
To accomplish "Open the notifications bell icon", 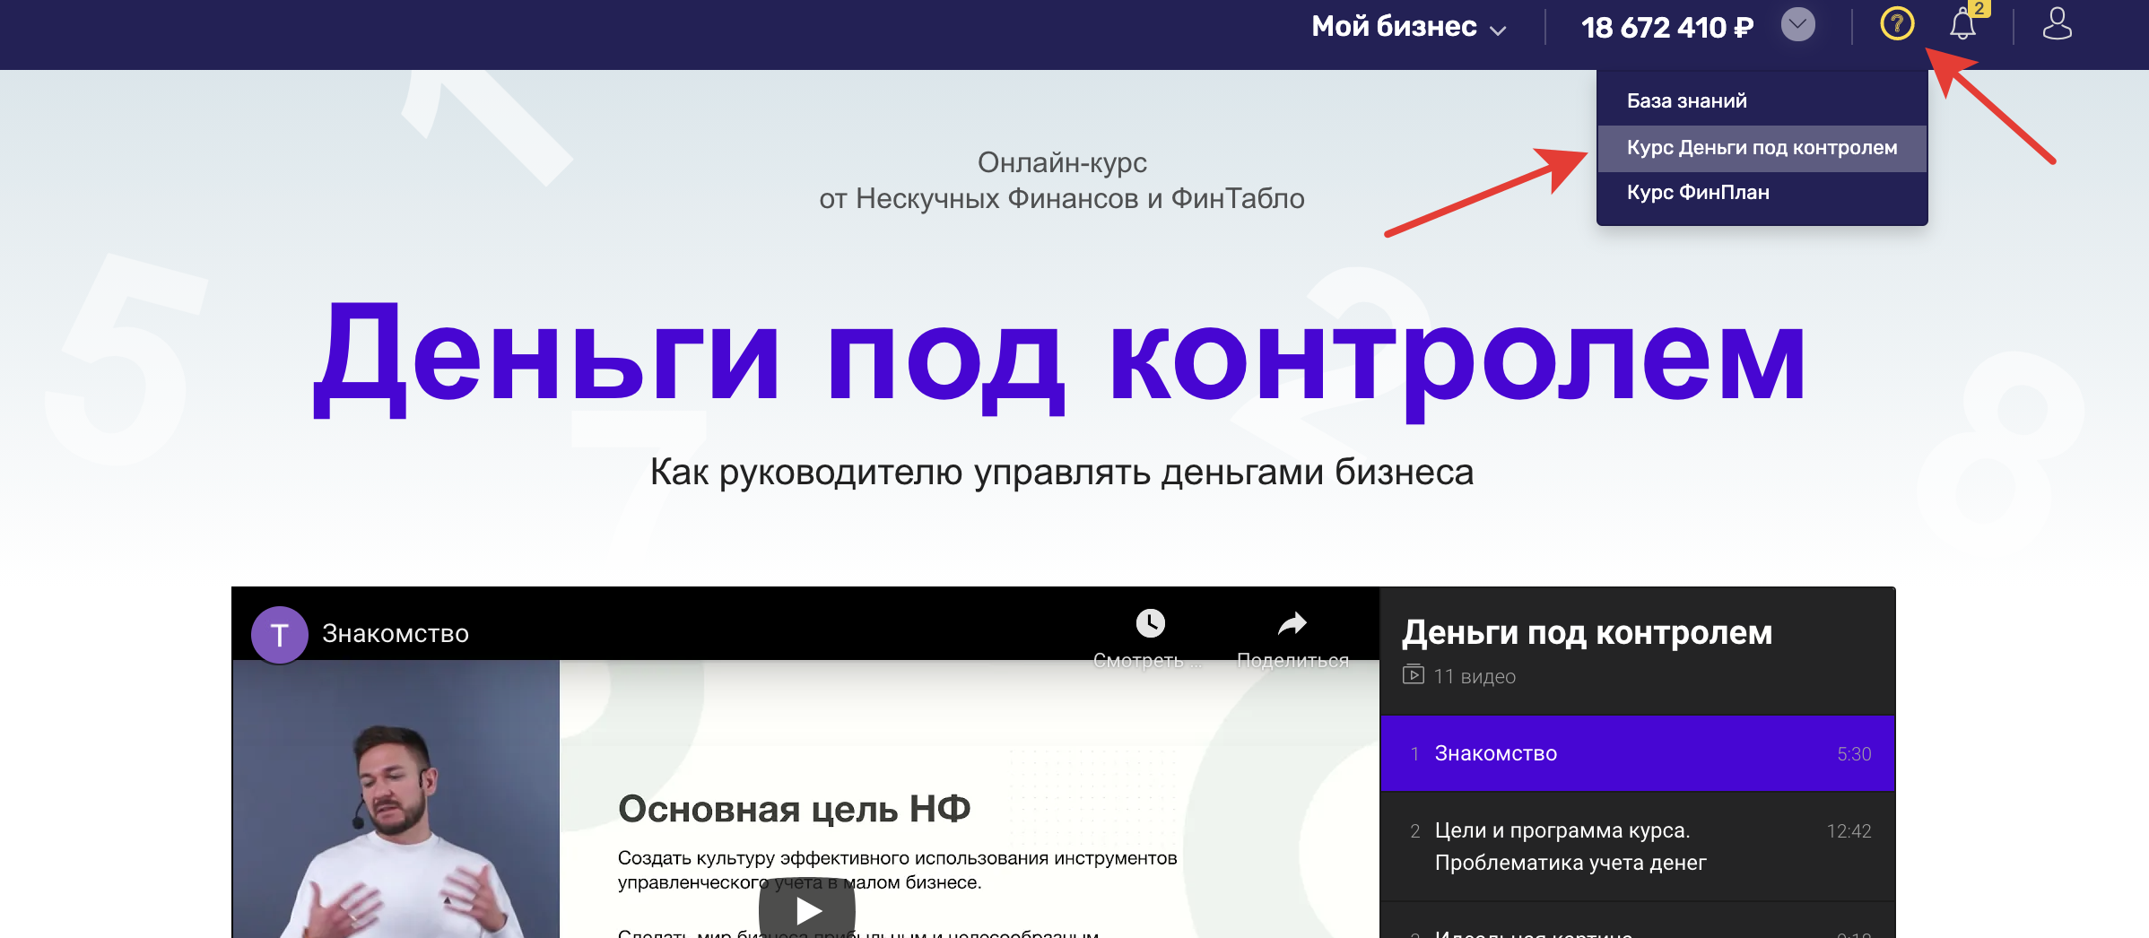I will pos(1962,24).
